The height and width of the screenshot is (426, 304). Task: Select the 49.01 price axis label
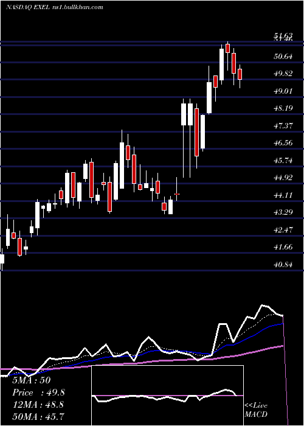point(283,91)
